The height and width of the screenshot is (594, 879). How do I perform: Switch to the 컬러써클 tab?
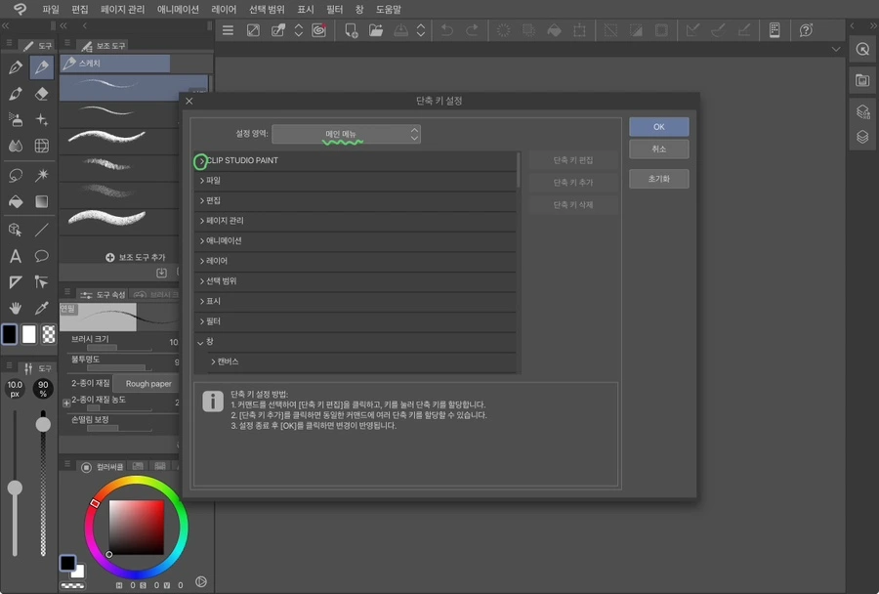102,467
